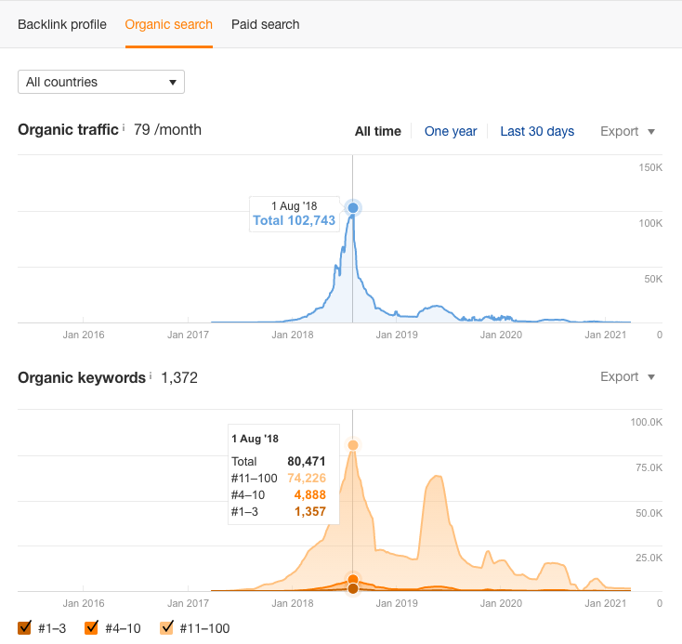Uncheck the #11–100 keyword positions checkbox
This screenshot has height=644, width=682.
[166, 627]
